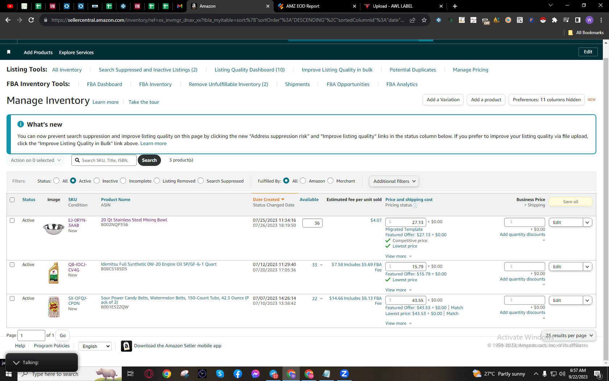The image size is (609, 381).
Task: Click the magnifier icon in SKU search box
Action: 77,160
